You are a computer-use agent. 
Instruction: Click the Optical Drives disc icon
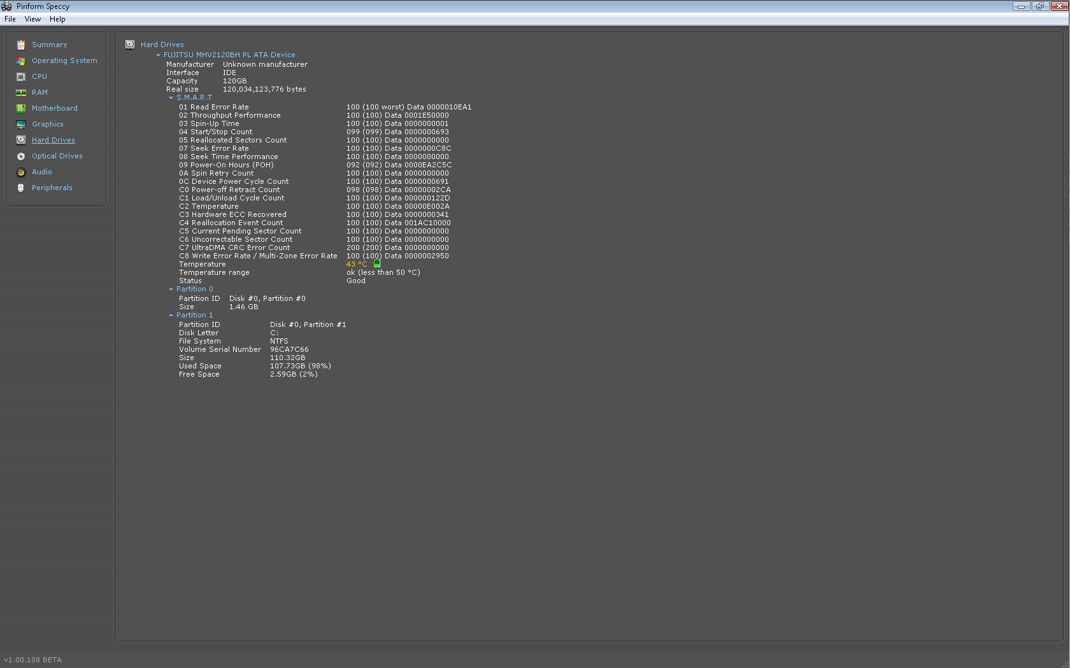pos(21,156)
